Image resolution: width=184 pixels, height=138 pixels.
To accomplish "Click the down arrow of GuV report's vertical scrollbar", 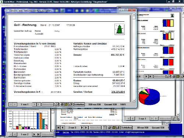I will 134,100.
